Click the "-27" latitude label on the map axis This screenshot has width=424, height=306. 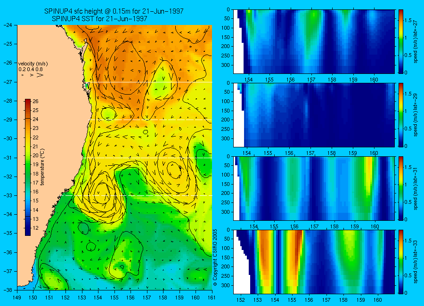8,82
